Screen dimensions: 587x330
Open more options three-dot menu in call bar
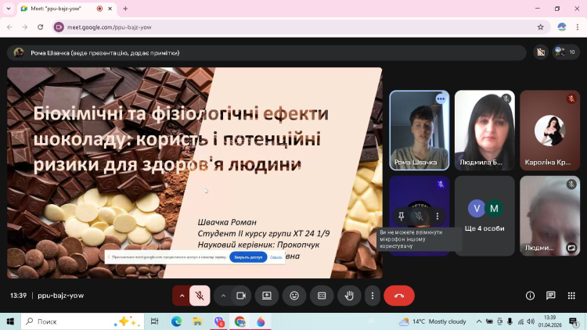pos(373,296)
